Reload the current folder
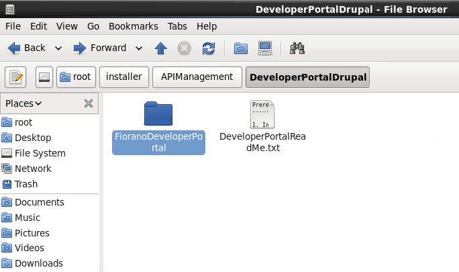 pos(209,48)
